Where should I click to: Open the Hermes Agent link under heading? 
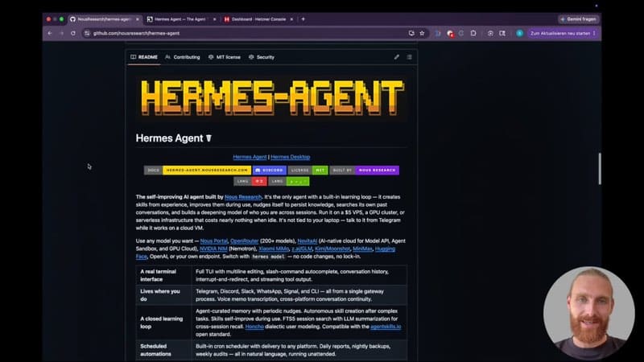[x=250, y=157]
